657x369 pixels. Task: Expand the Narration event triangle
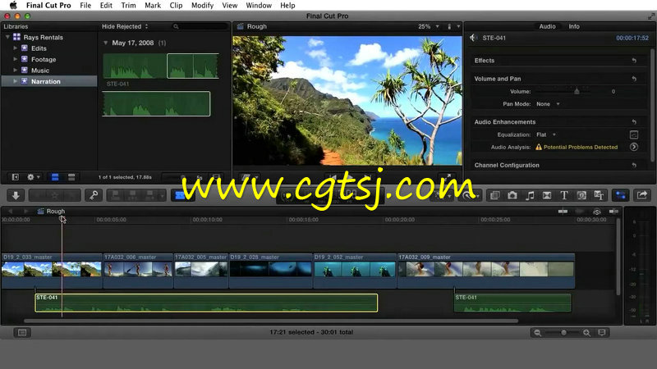pos(15,81)
